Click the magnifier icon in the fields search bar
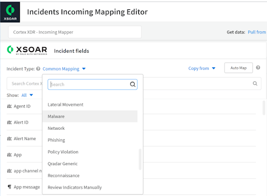Image resolution: width=267 pixels, height=196 pixels. (x=255, y=83)
